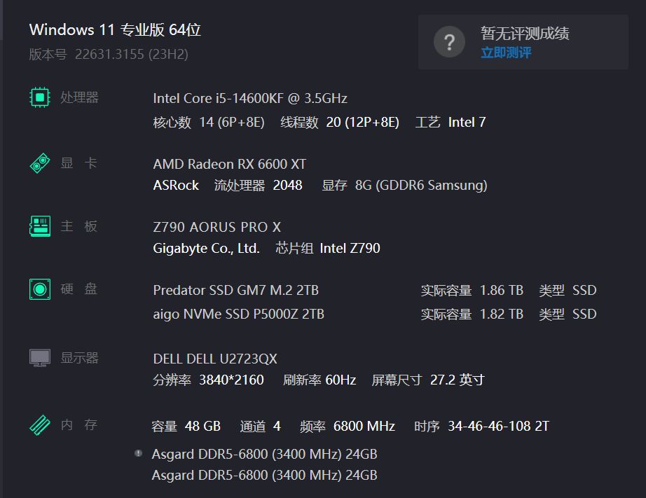Viewport: 646px width, 498px height.
Task: Start benchmark via 立即测评 link
Action: pyautogui.click(x=506, y=53)
